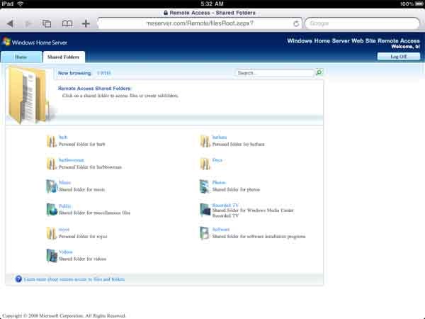This screenshot has height=319, width=425.
Task: Reload the page with the refresh icon
Action: (296, 24)
